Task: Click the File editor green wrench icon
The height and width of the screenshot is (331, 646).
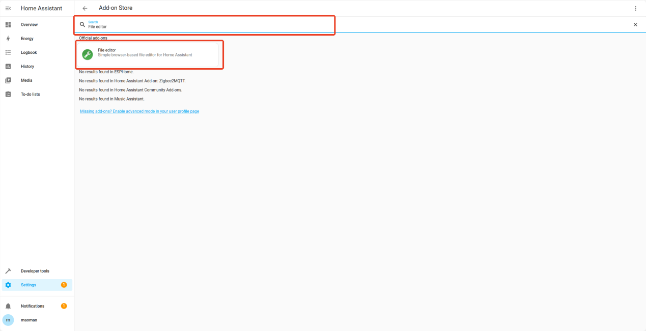Action: 88,54
